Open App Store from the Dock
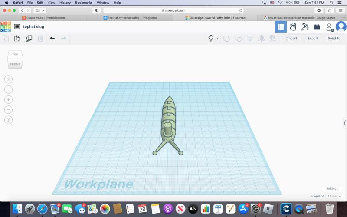The width and height of the screenshot is (347, 217). [x=243, y=209]
